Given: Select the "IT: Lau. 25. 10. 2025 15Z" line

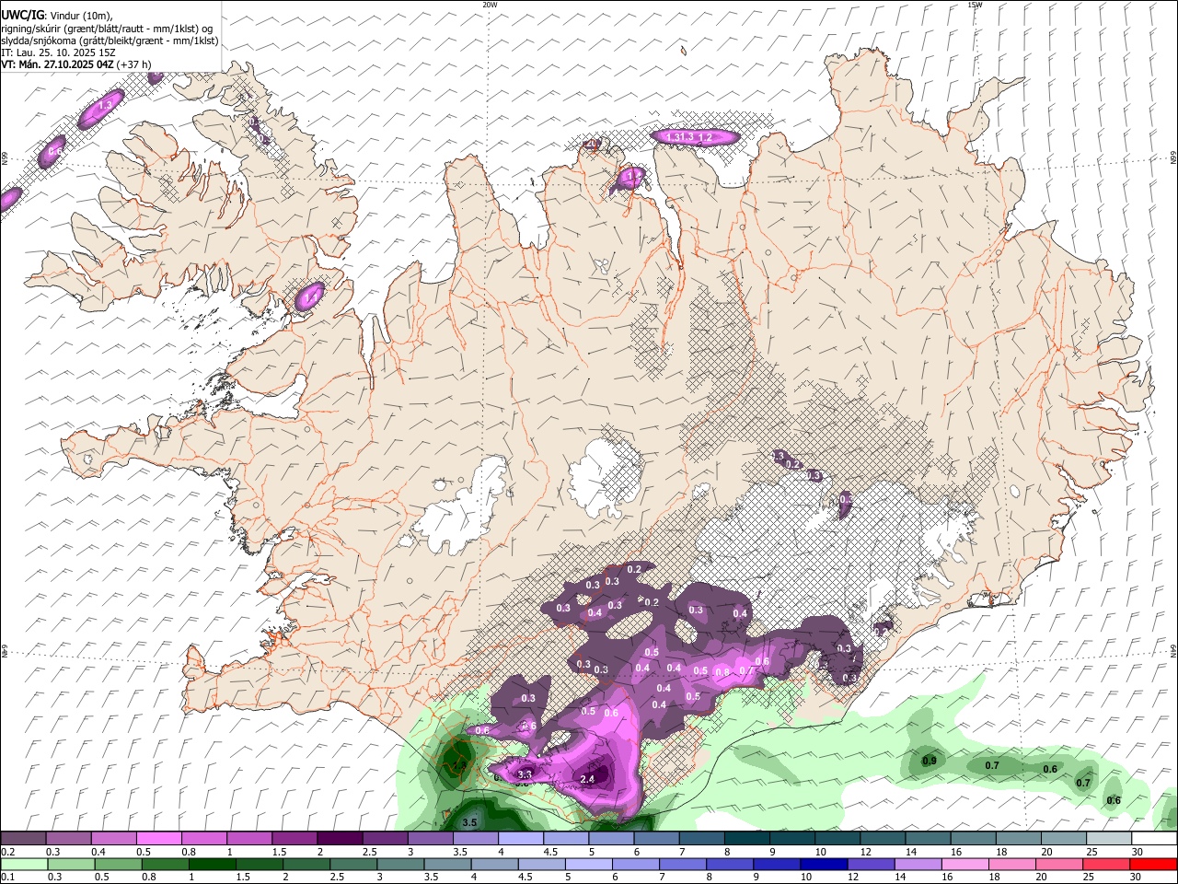Looking at the screenshot, I should coord(58,52).
